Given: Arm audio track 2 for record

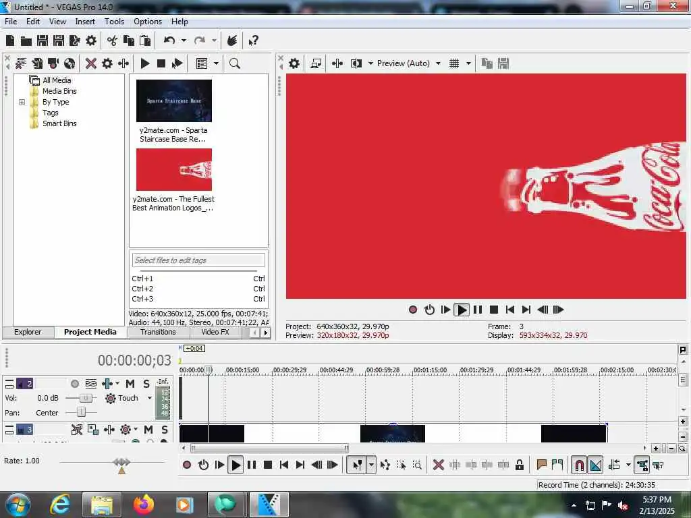Looking at the screenshot, I should pyautogui.click(x=75, y=384).
